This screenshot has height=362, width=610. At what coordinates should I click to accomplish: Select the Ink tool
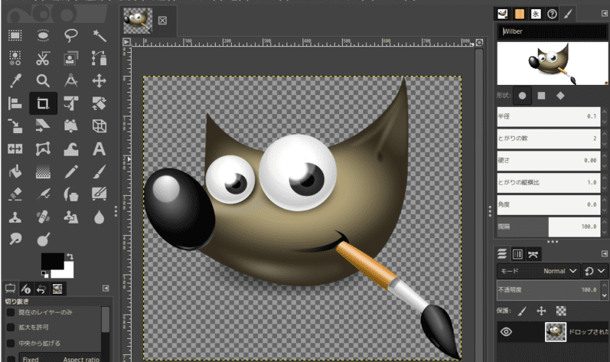[x=71, y=194]
